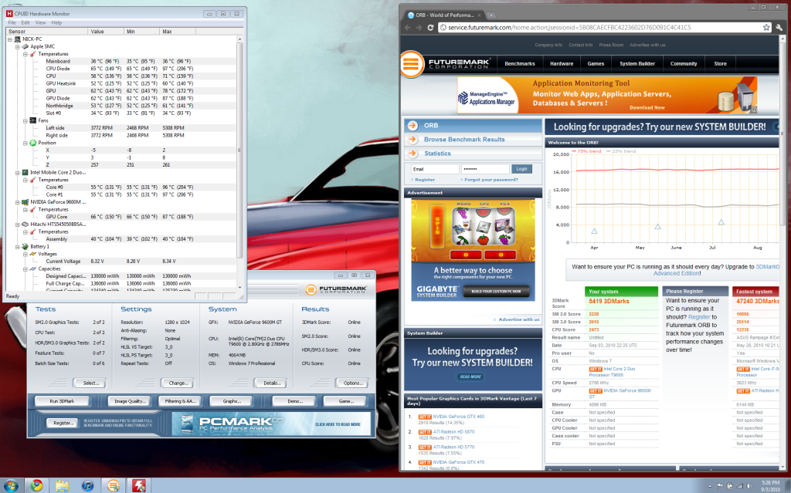Image resolution: width=791 pixels, height=493 pixels.
Task: Click the Run 3DMark button
Action: [x=62, y=401]
